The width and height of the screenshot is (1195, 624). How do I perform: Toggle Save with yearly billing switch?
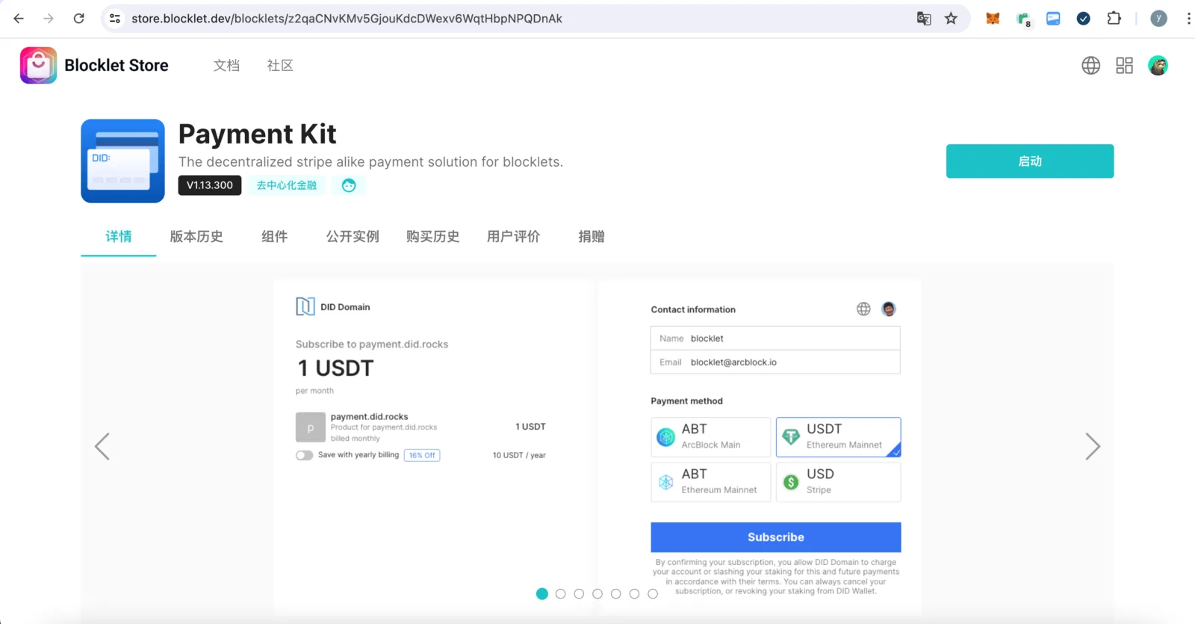point(304,455)
